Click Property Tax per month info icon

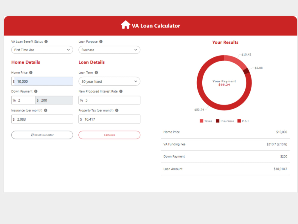(117, 110)
